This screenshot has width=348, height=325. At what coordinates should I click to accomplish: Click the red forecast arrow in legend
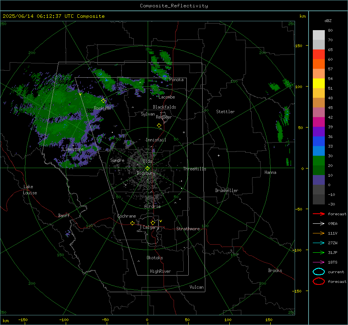point(319,214)
